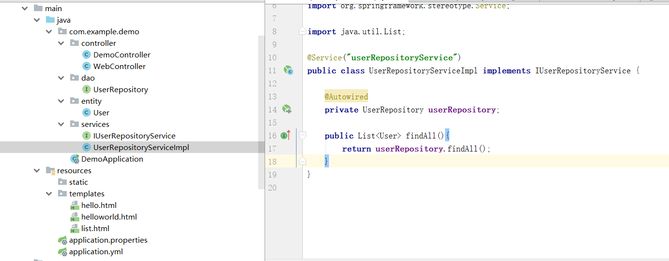
Task: Click the main folder icon
Action: tap(38, 8)
